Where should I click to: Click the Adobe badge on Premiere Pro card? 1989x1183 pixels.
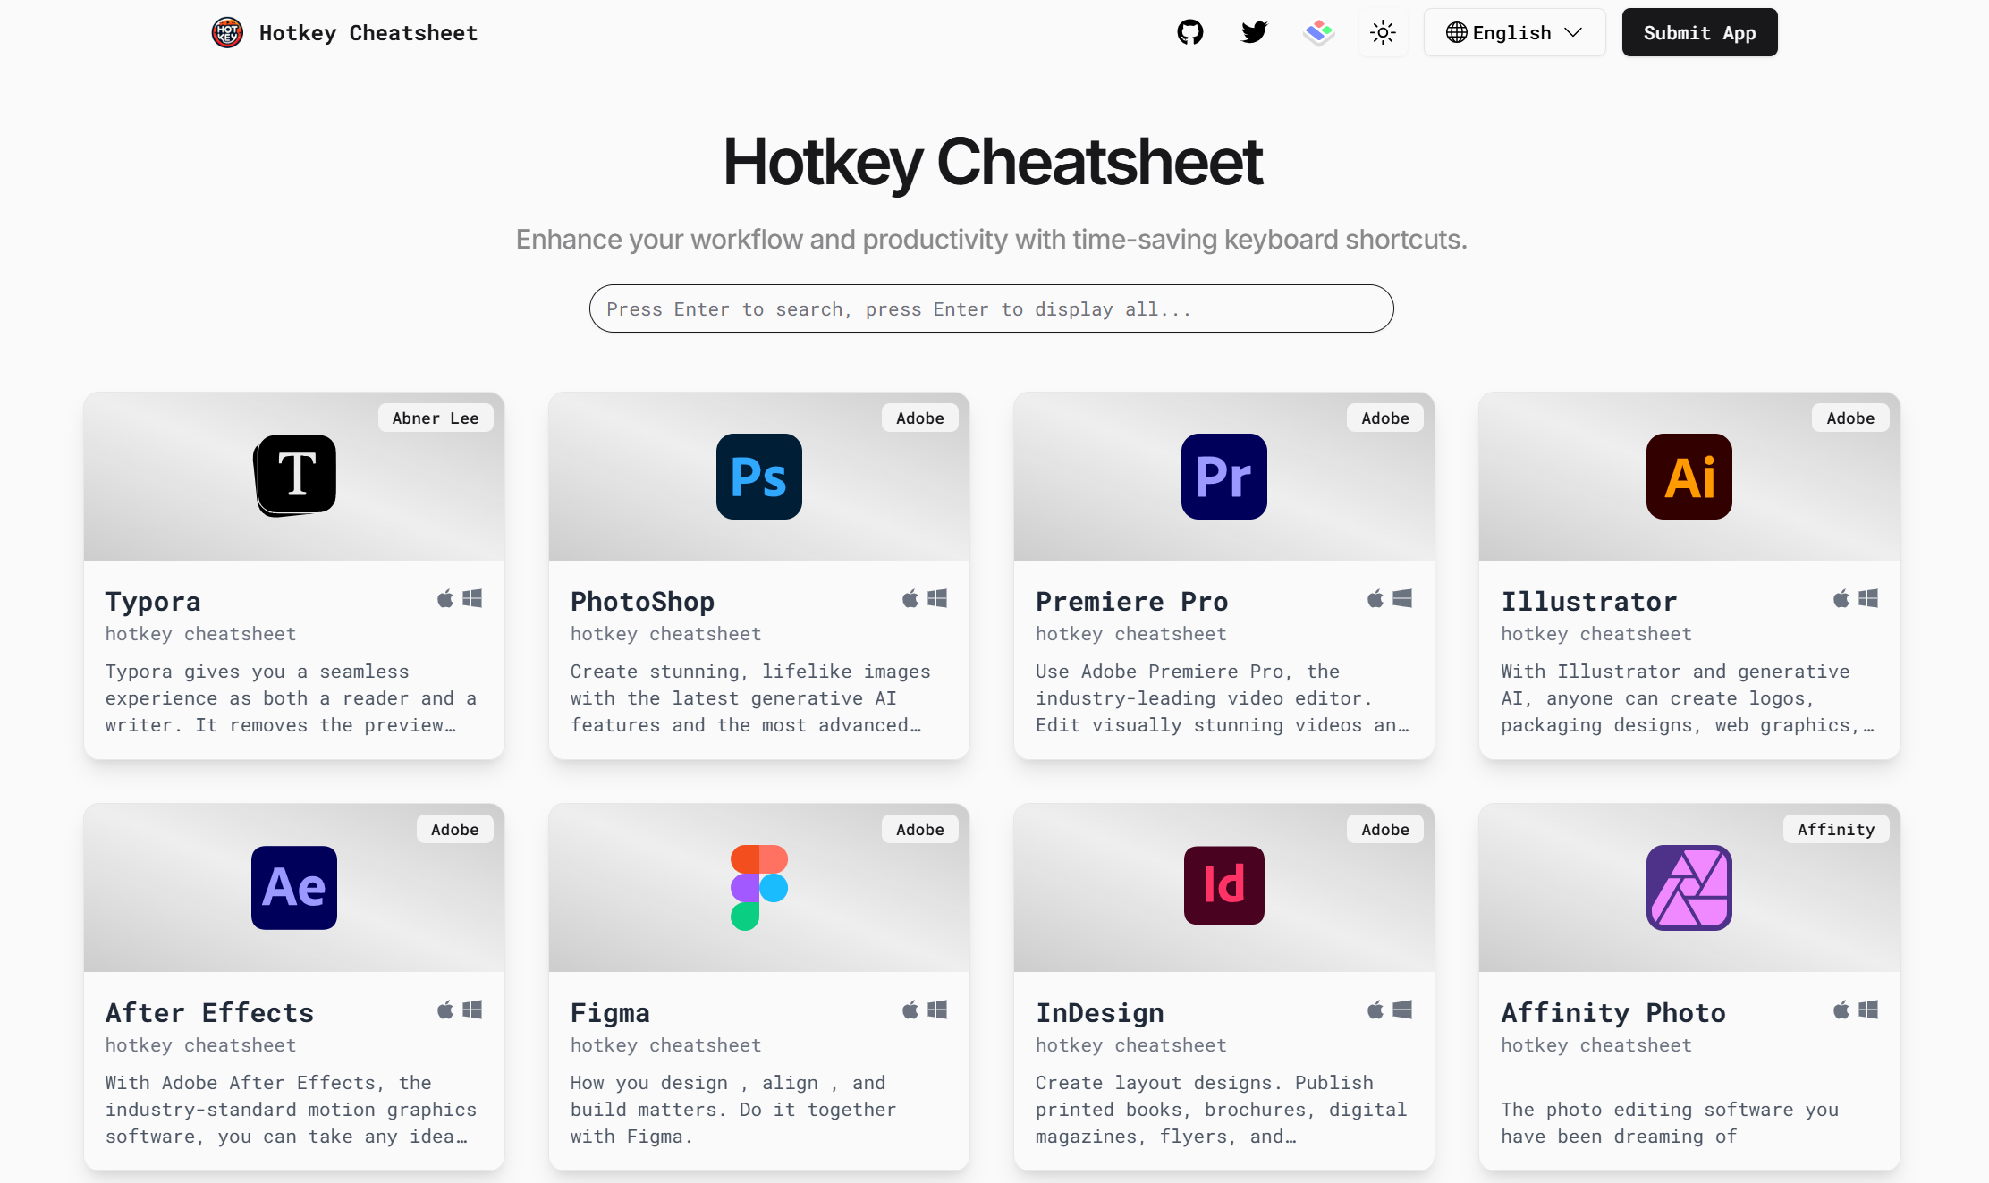1385,418
